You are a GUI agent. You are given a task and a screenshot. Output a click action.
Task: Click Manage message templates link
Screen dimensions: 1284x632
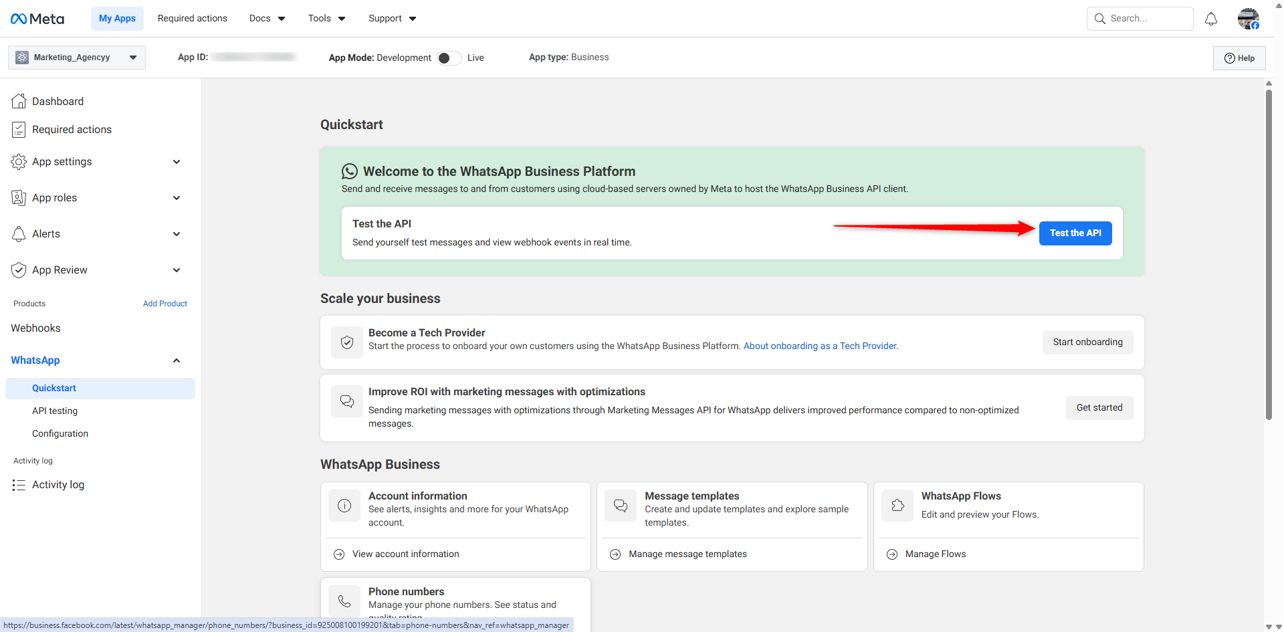point(688,554)
